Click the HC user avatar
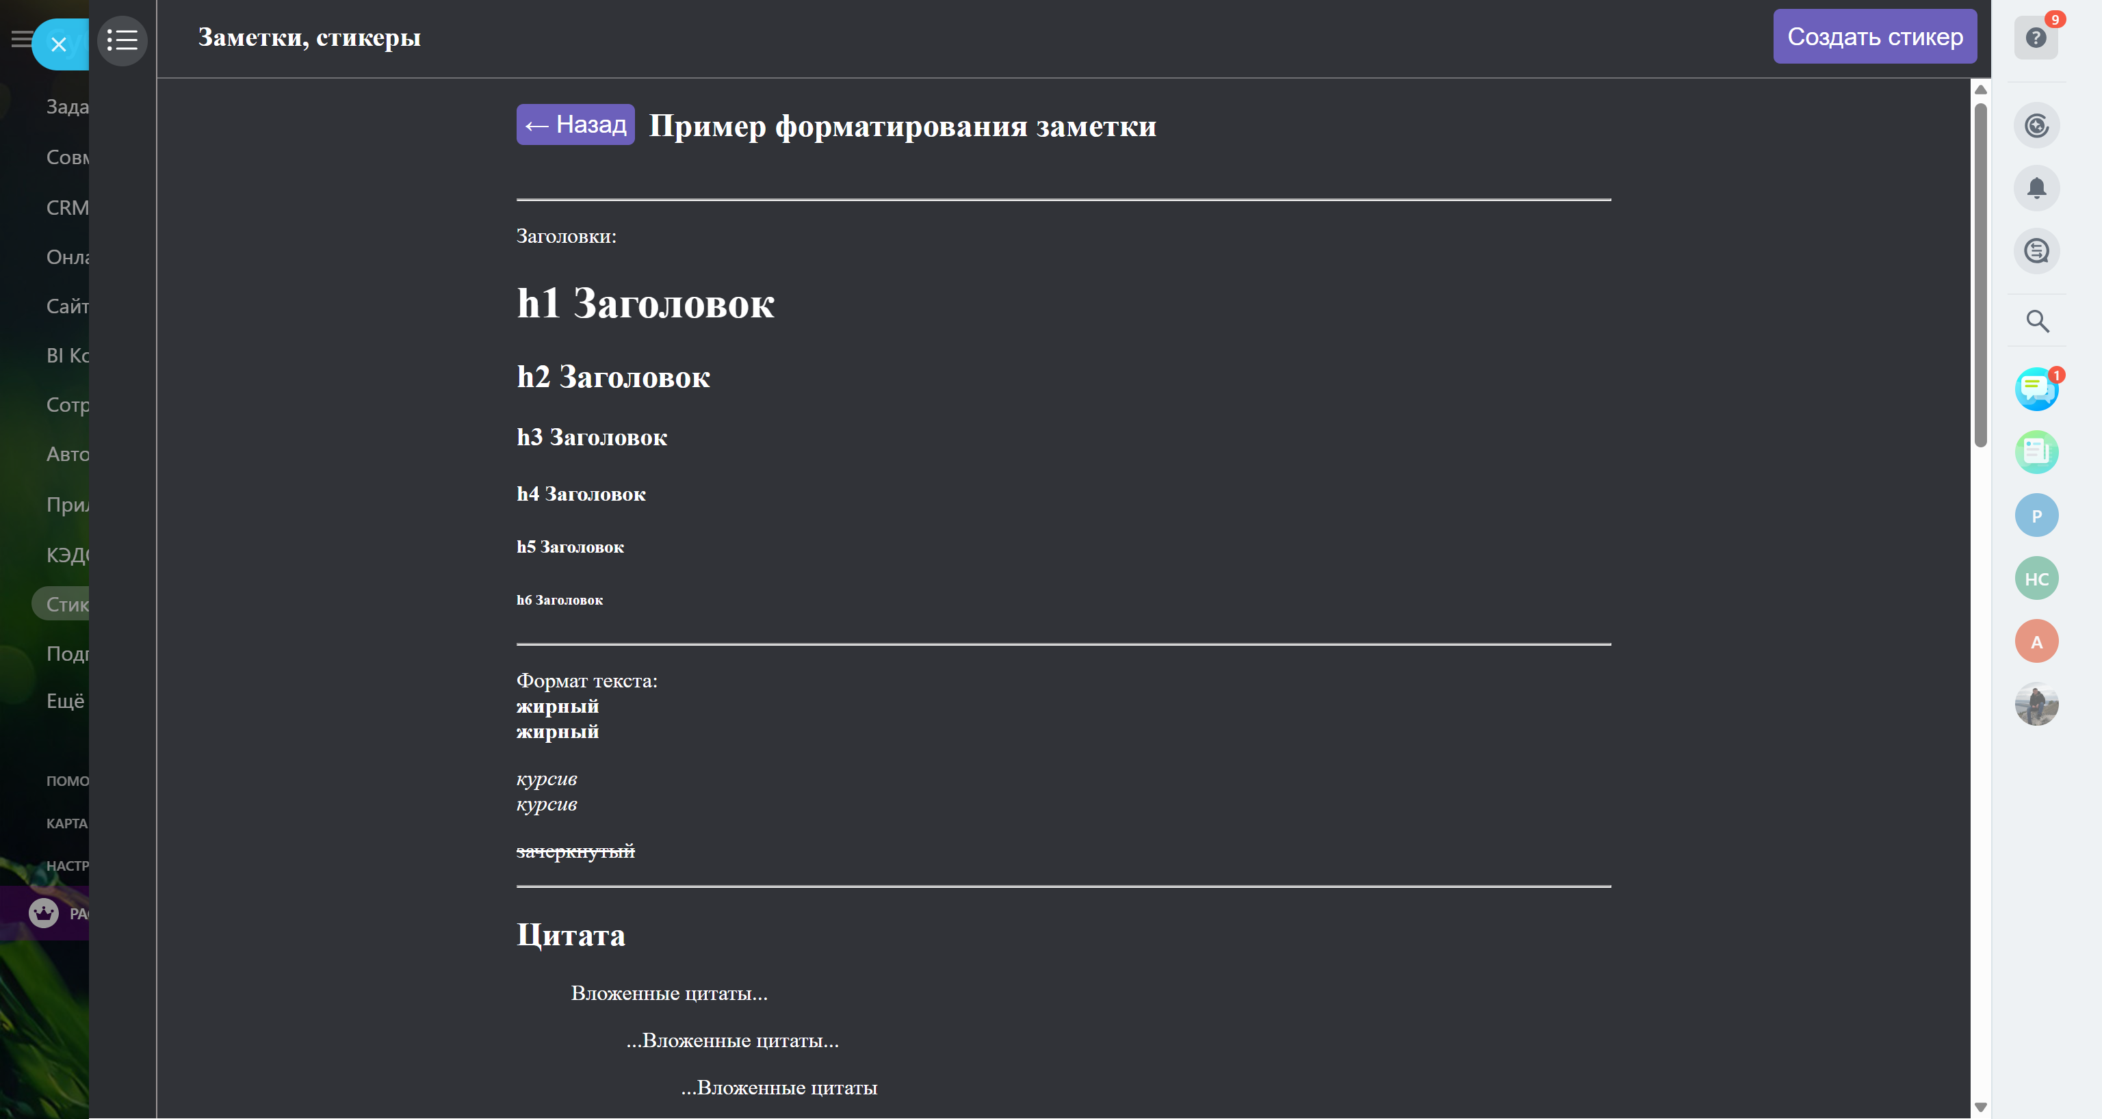This screenshot has height=1119, width=2102. pos(2036,578)
